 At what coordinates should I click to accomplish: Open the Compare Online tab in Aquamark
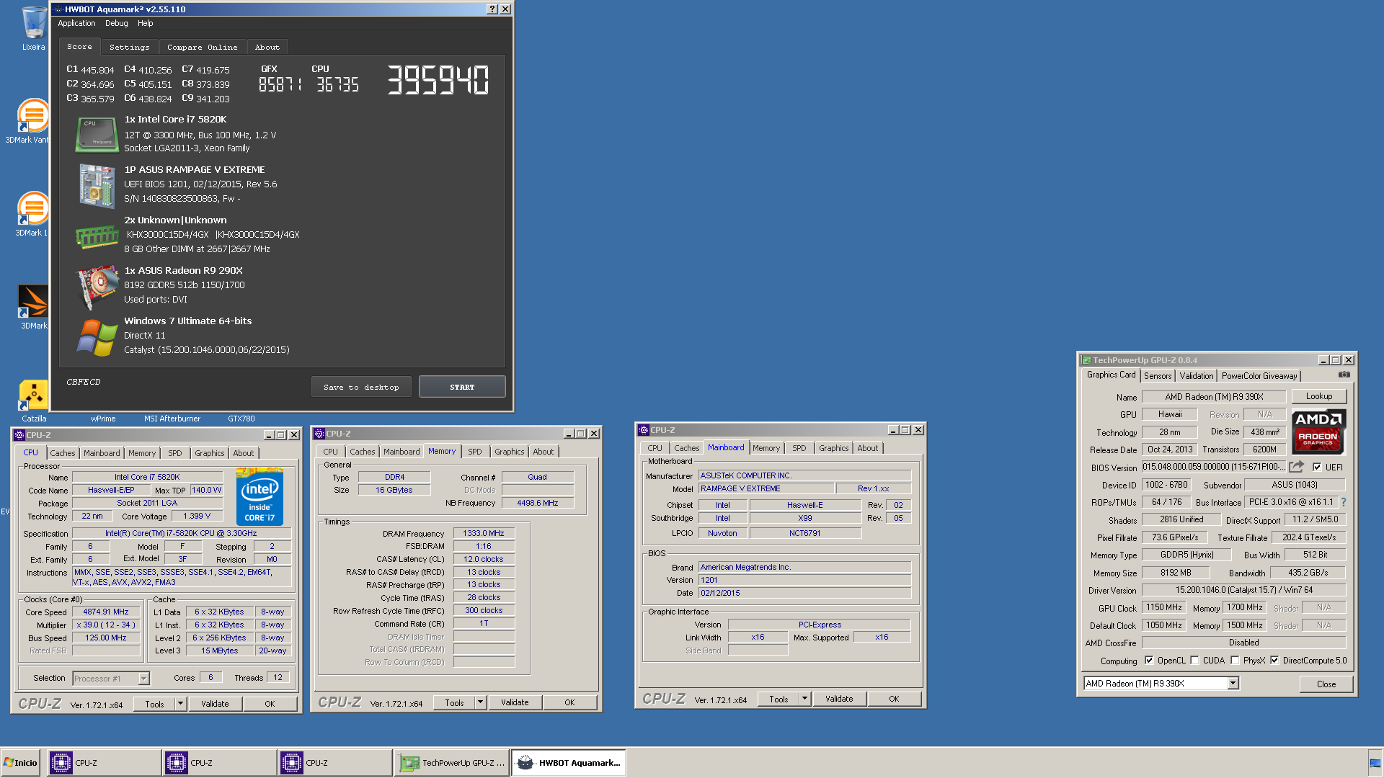203,47
